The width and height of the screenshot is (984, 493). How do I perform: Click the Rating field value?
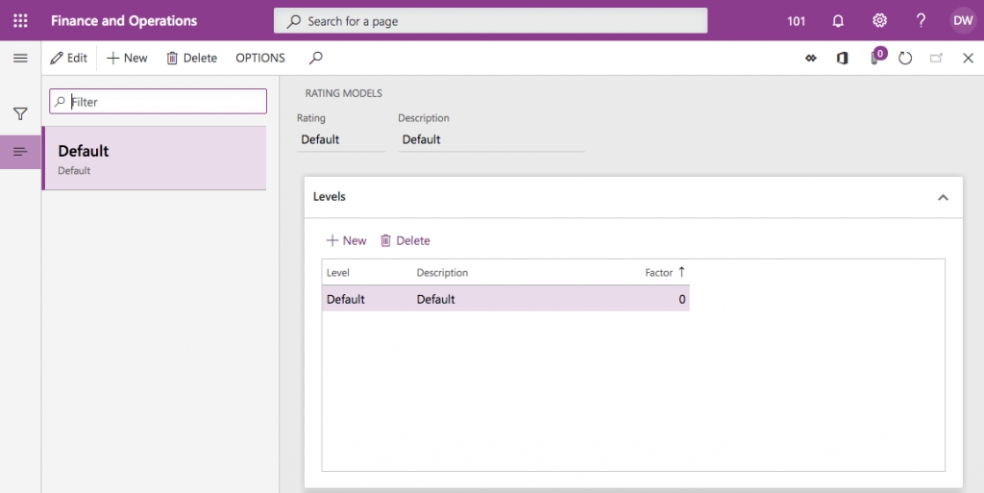[341, 139]
